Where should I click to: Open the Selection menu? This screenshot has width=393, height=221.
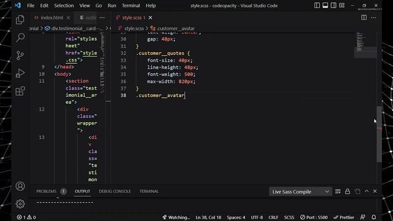(x=64, y=6)
